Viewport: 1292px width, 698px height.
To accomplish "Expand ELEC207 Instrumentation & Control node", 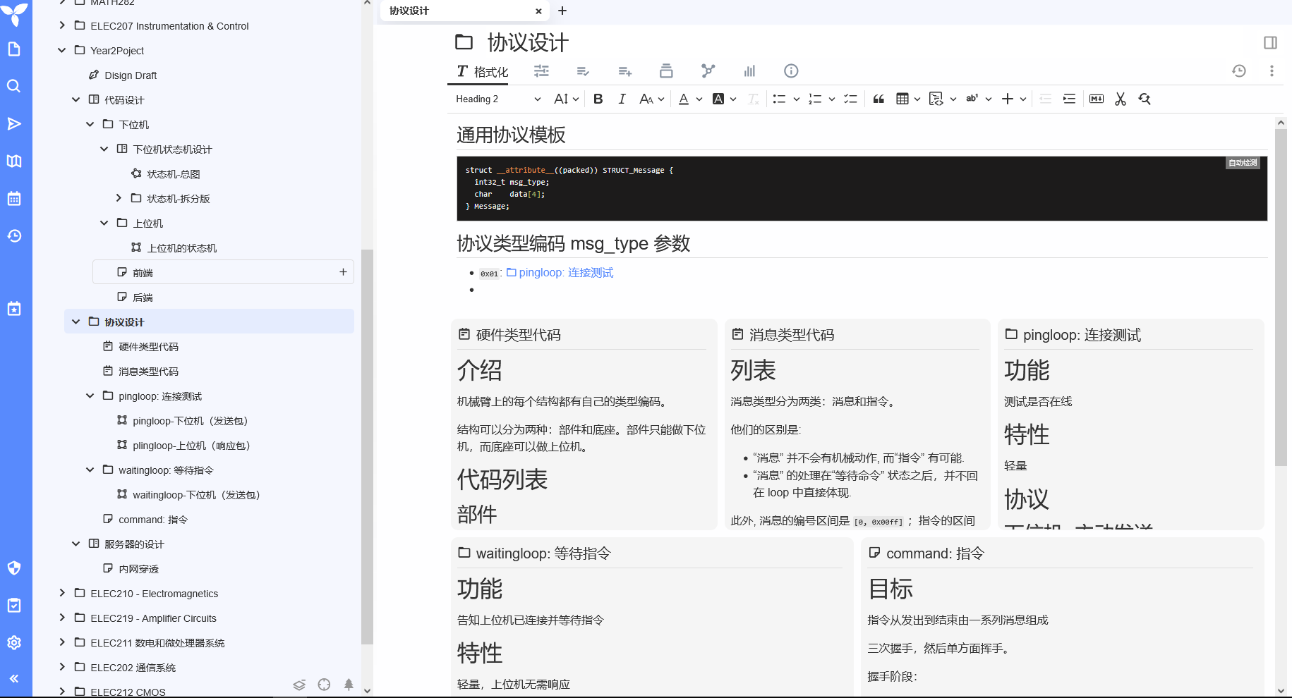I will [x=62, y=25].
